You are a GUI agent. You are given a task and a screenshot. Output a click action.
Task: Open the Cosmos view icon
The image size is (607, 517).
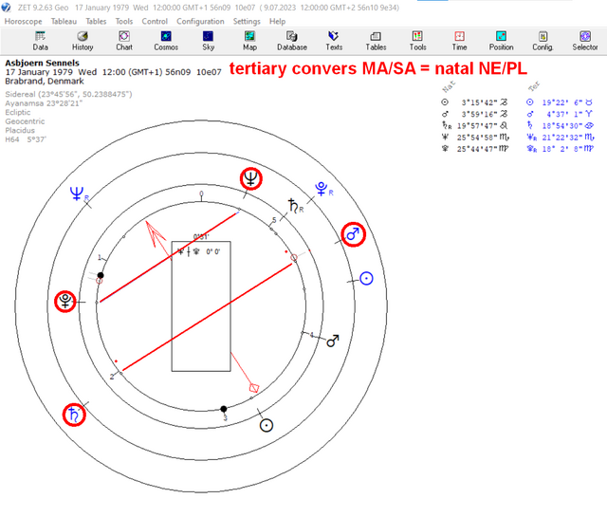pos(166,41)
